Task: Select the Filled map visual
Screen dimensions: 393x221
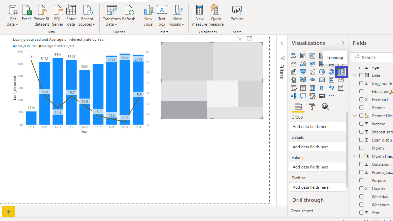Action: click(303, 80)
